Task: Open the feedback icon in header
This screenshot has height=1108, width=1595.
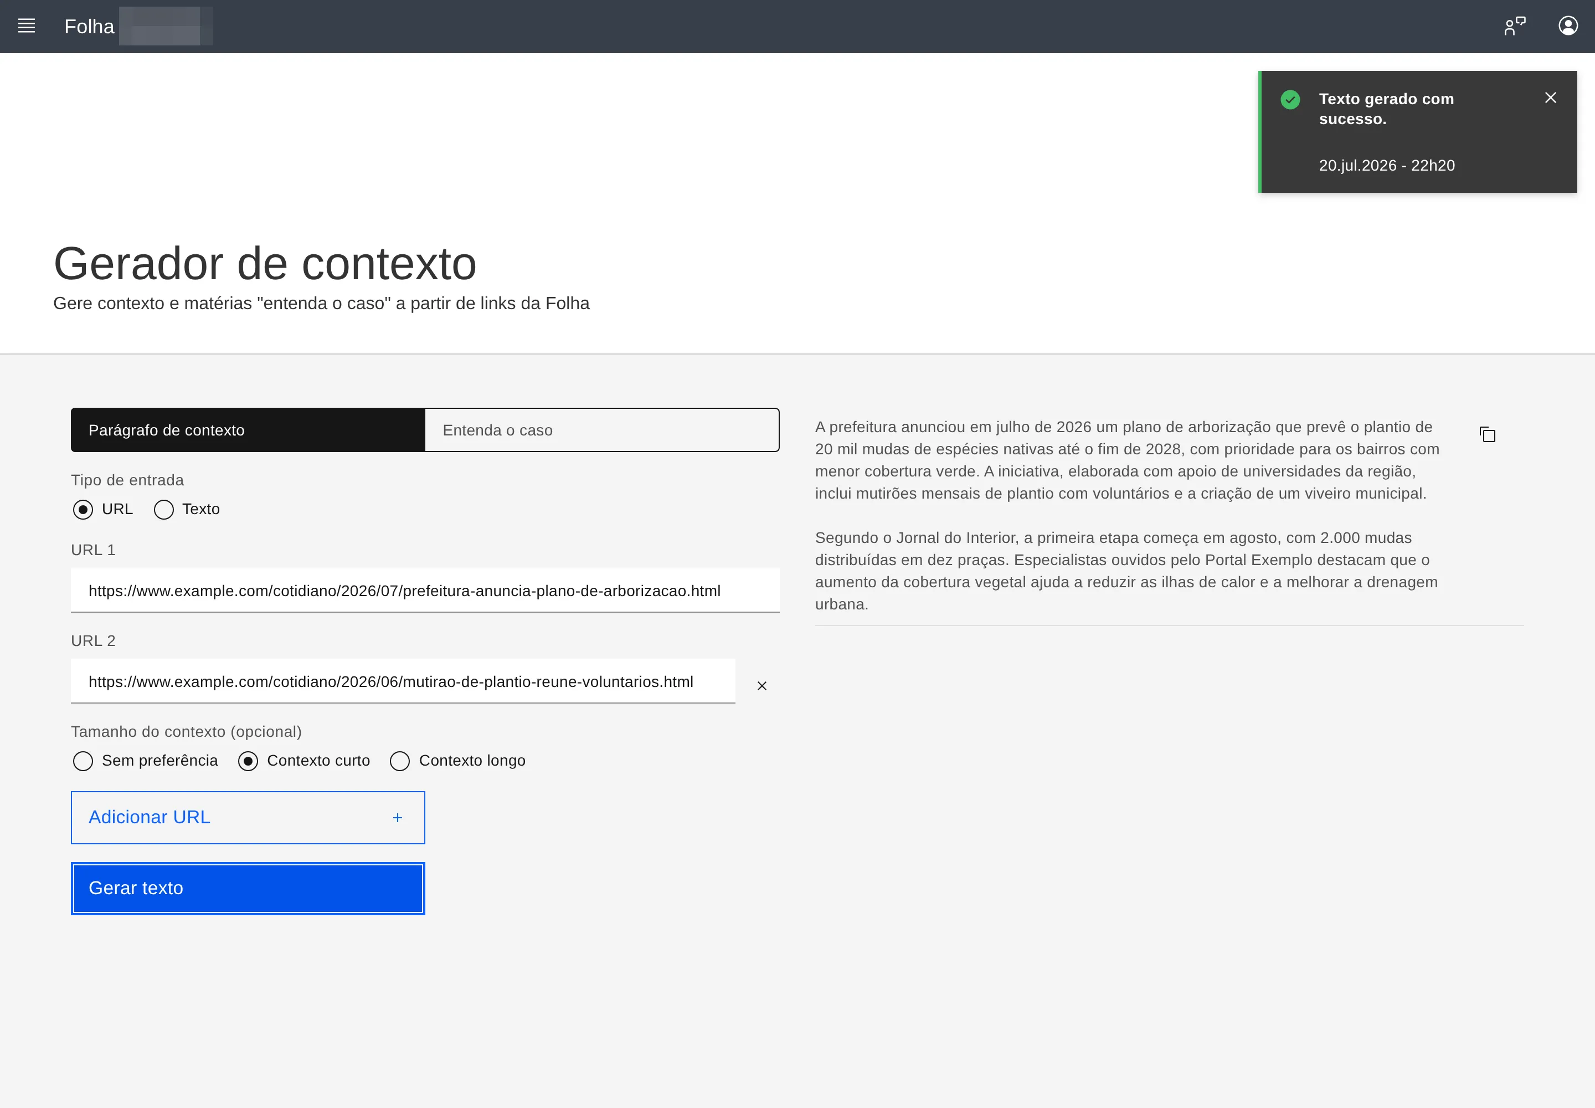Action: pyautogui.click(x=1515, y=27)
